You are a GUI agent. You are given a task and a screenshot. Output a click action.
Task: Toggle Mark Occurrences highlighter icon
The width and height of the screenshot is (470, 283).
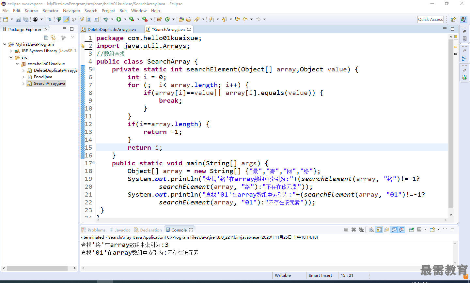67,19
